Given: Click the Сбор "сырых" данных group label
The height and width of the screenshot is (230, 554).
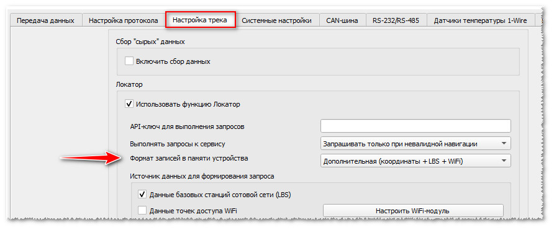Looking at the screenshot, I should click(x=150, y=42).
